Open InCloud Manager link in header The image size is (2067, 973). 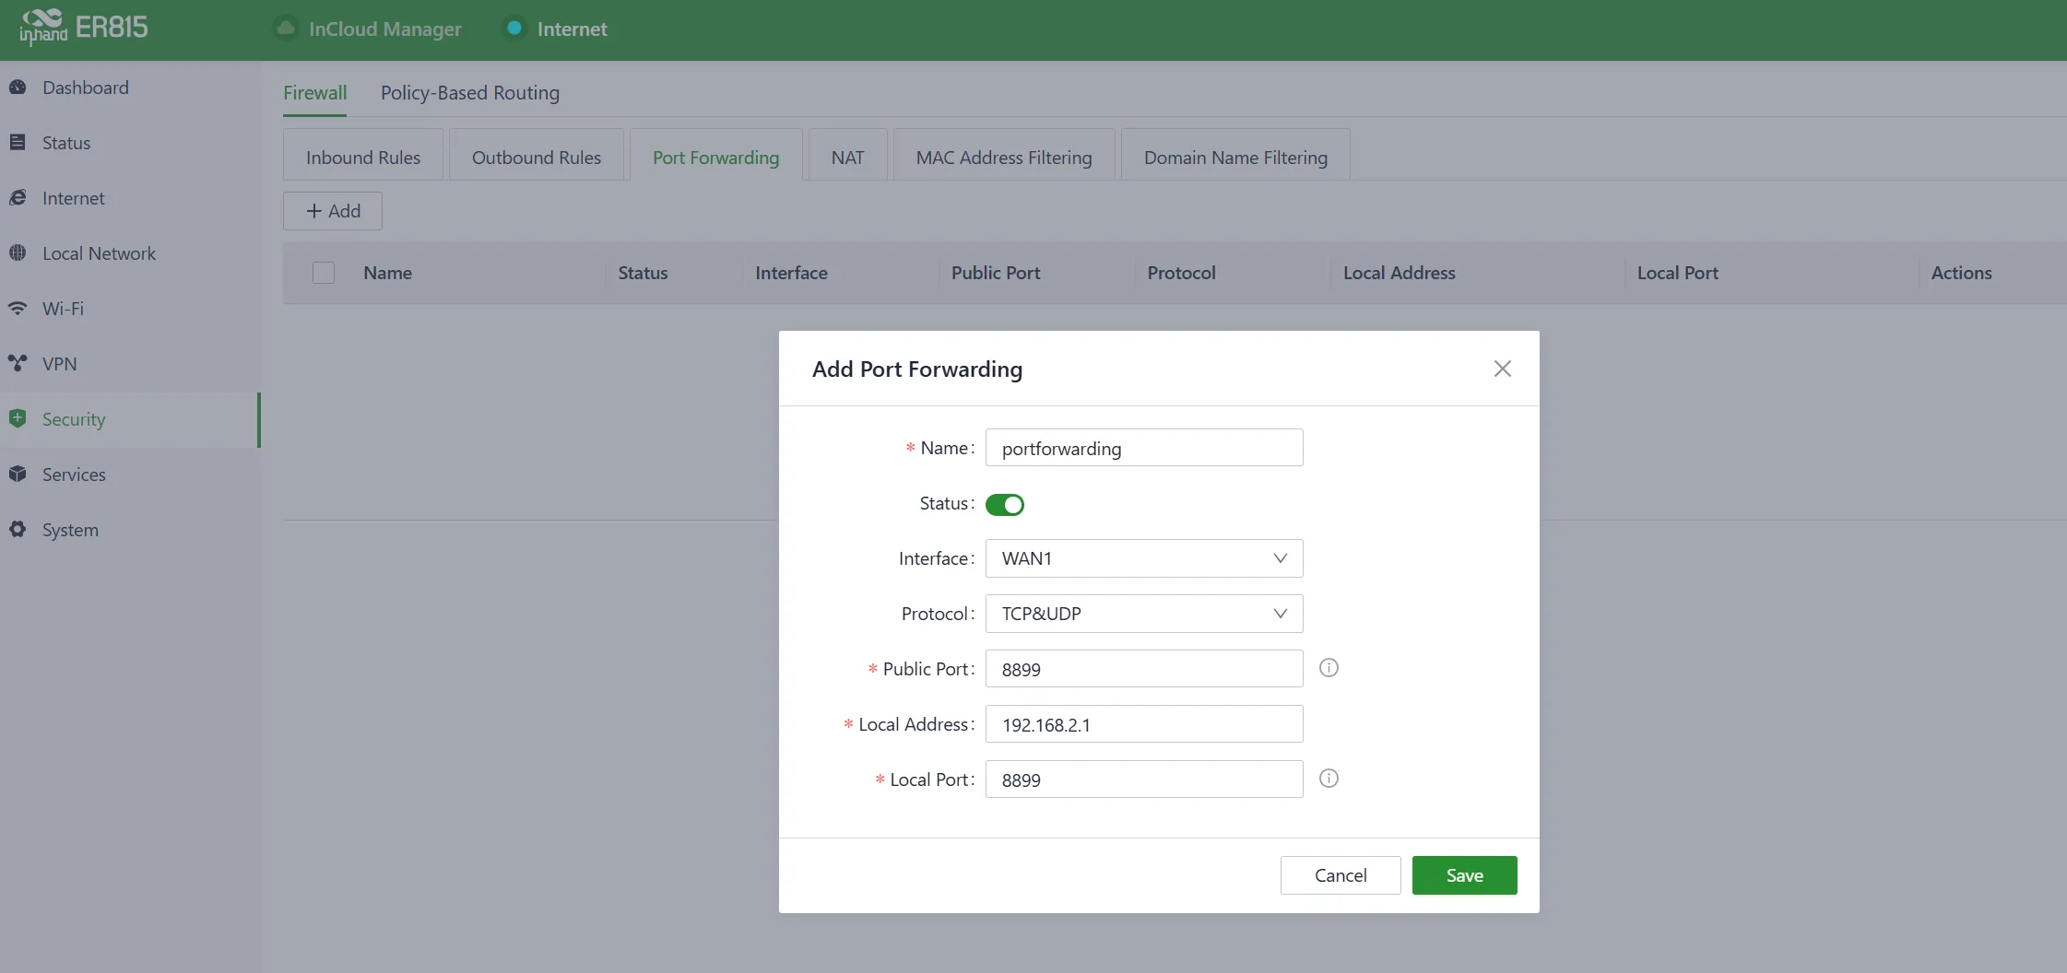(385, 29)
